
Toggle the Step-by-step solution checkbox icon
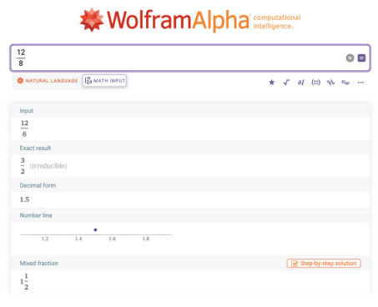click(x=295, y=264)
